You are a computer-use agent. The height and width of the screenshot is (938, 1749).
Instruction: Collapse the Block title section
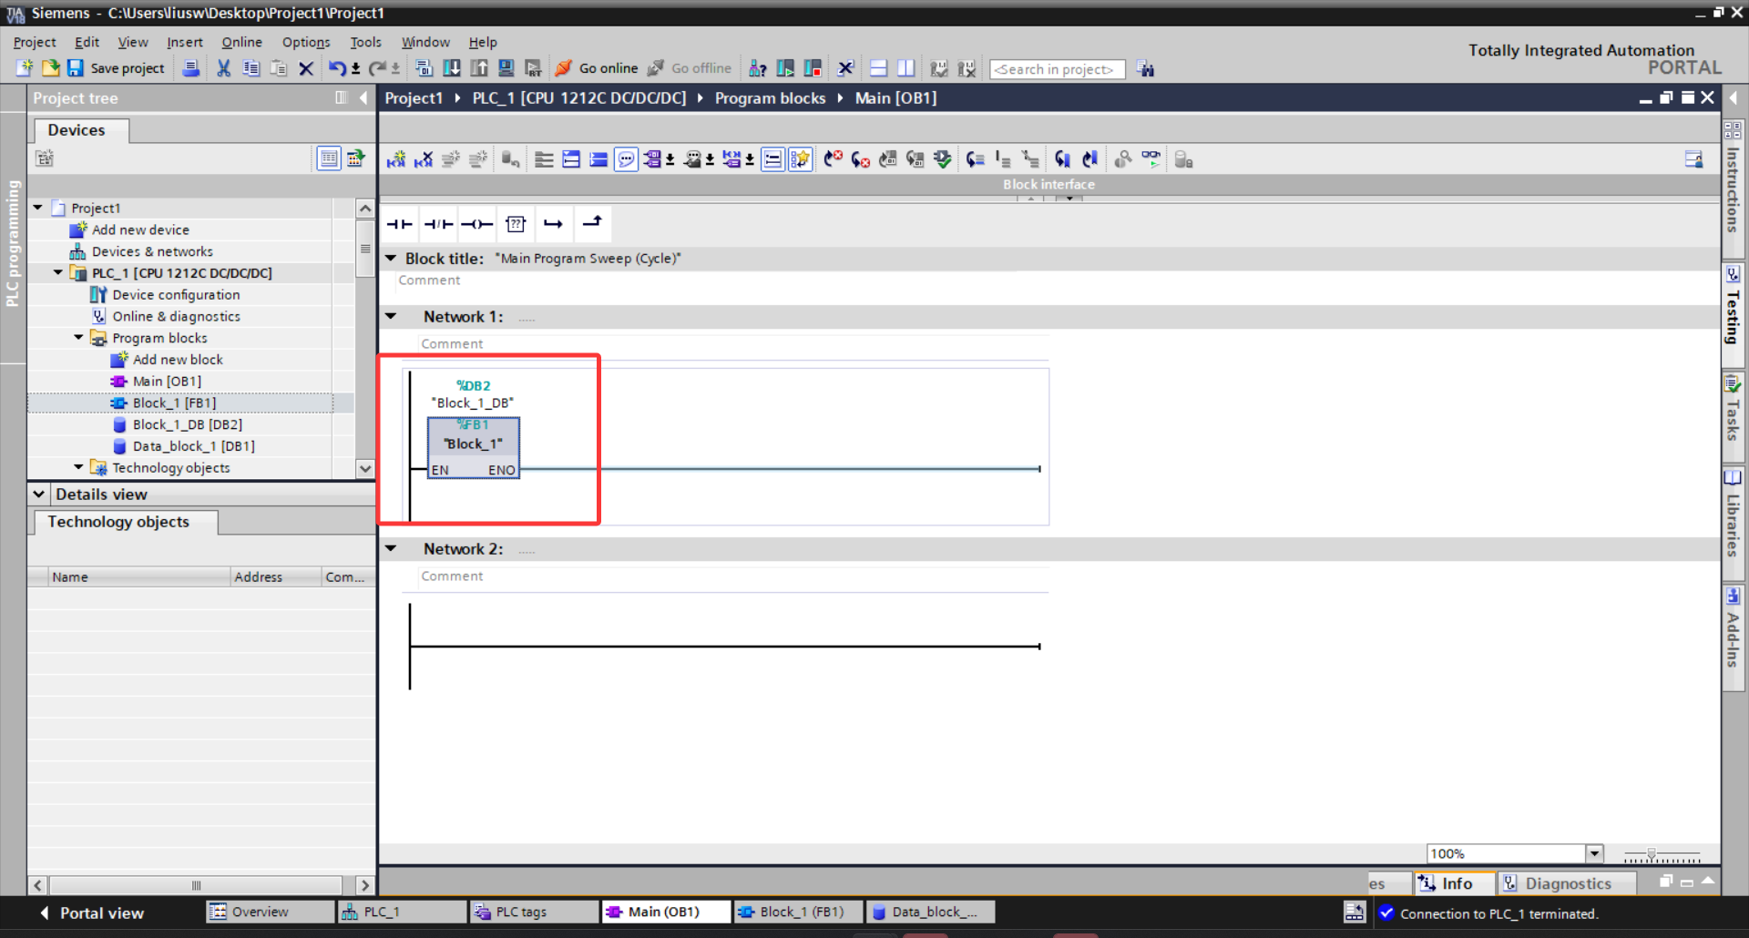click(391, 258)
